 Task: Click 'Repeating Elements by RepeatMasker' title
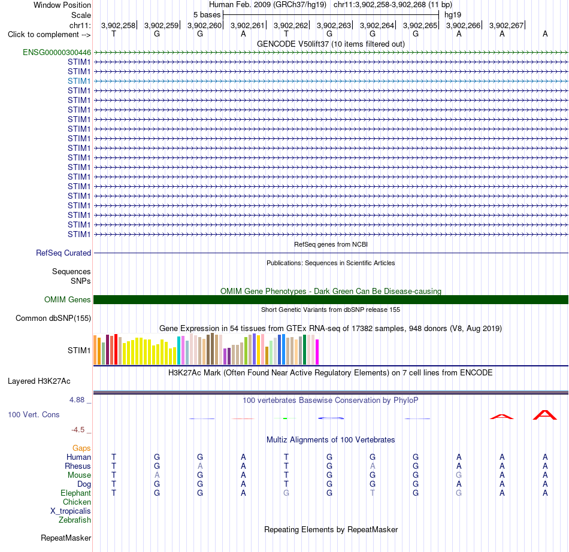coord(331,530)
